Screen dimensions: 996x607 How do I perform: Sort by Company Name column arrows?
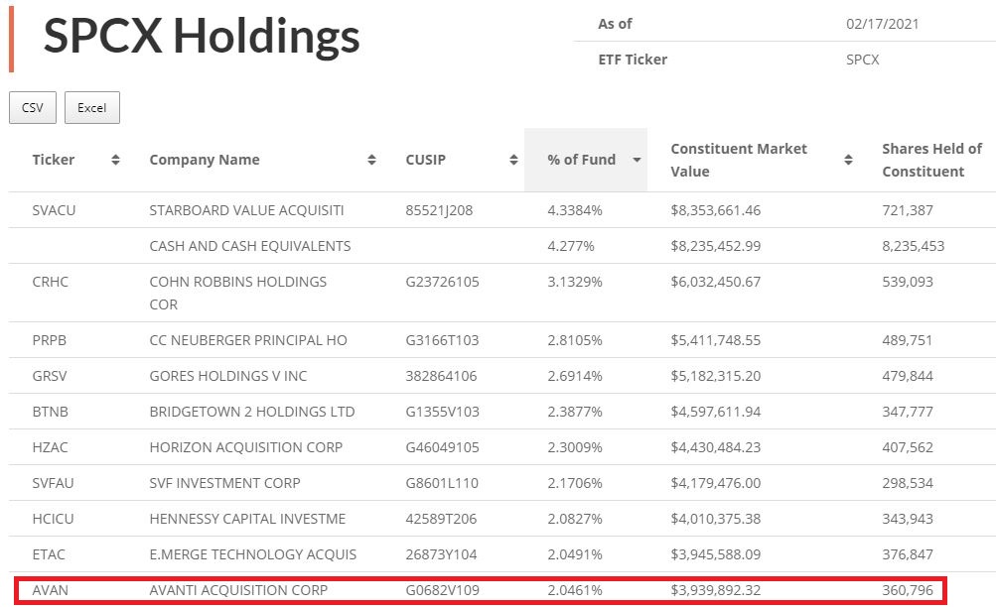(x=371, y=160)
